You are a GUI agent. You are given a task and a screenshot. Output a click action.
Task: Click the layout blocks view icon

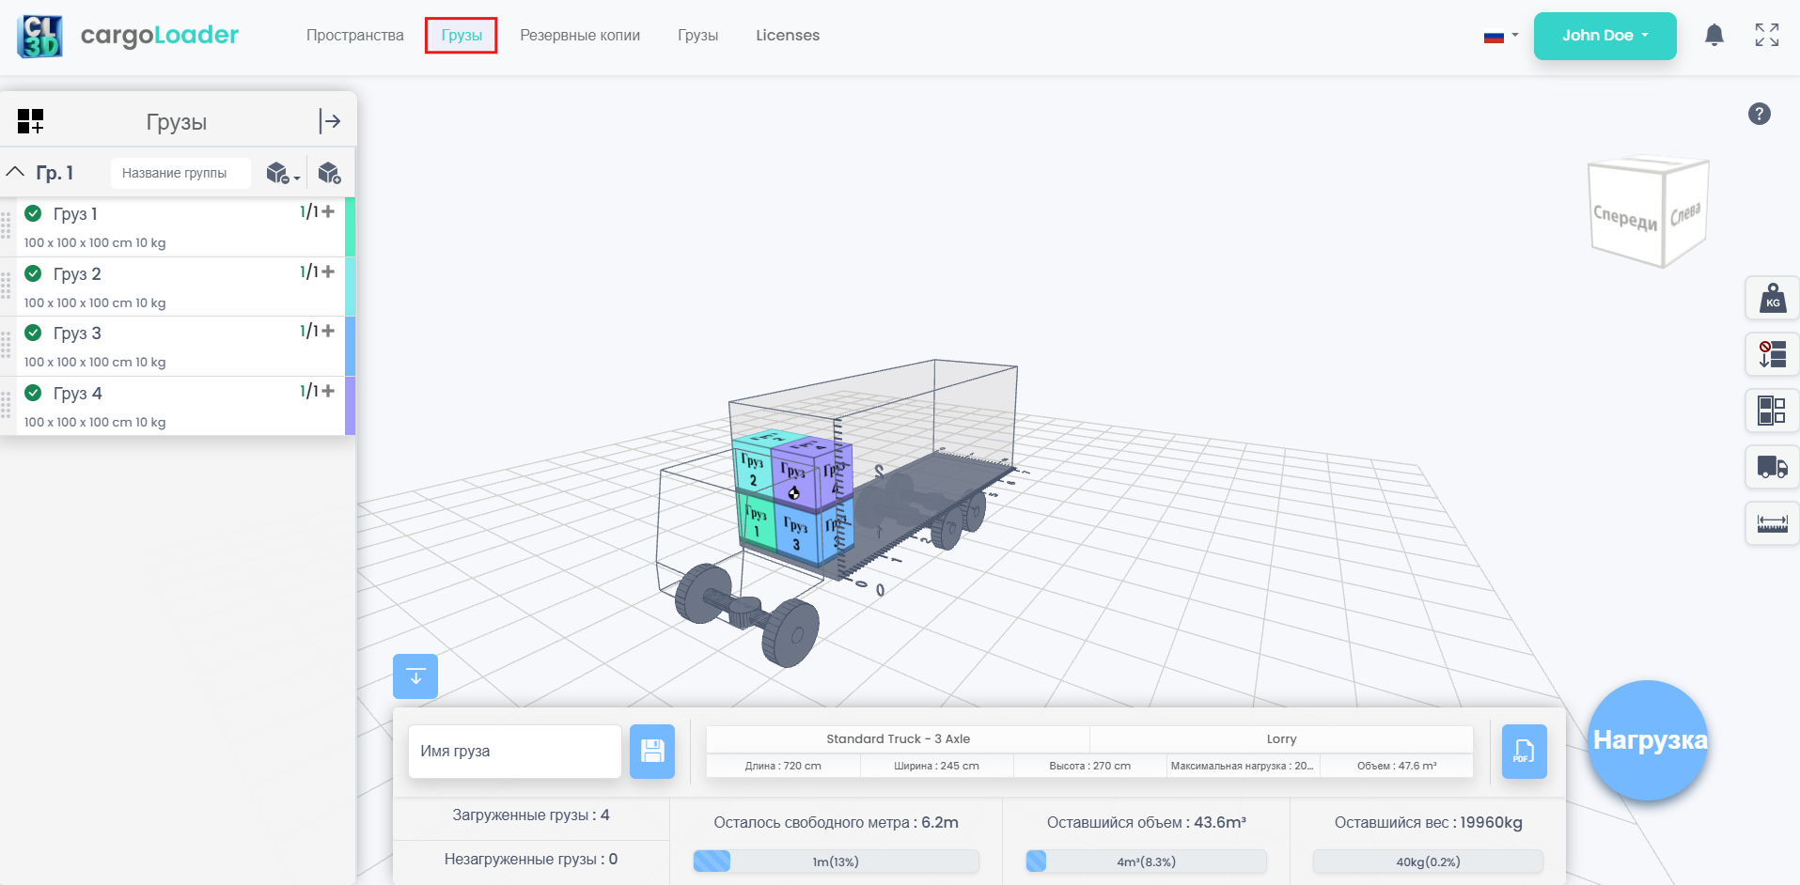(1772, 411)
